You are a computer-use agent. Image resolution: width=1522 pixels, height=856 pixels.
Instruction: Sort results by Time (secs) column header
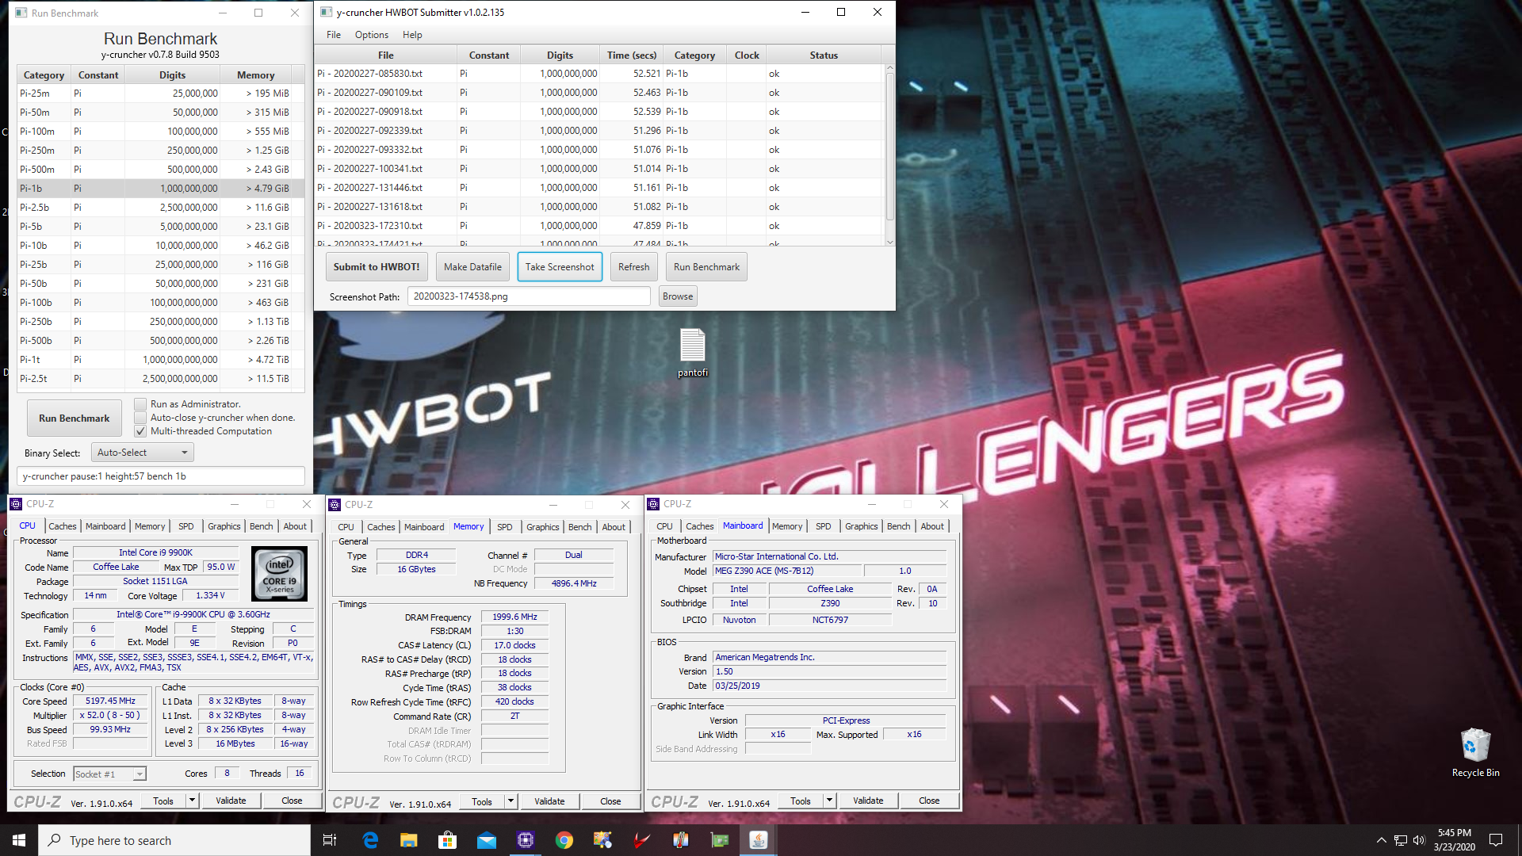click(x=632, y=55)
